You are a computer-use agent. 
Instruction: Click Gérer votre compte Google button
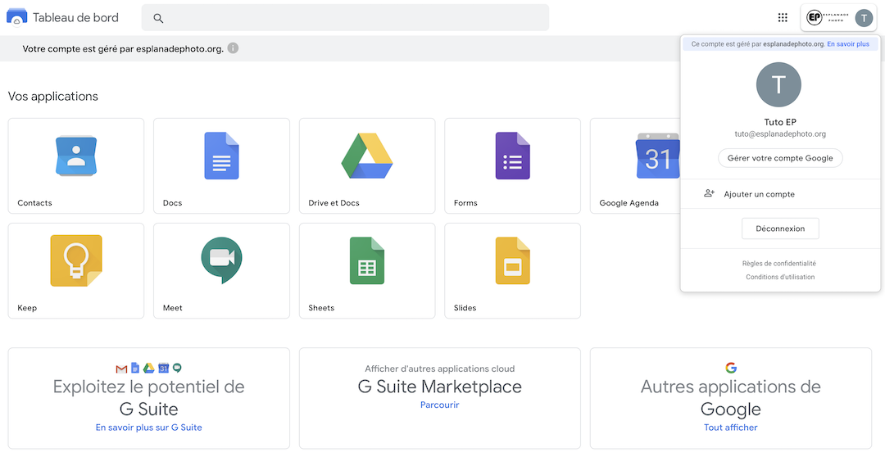tap(780, 158)
